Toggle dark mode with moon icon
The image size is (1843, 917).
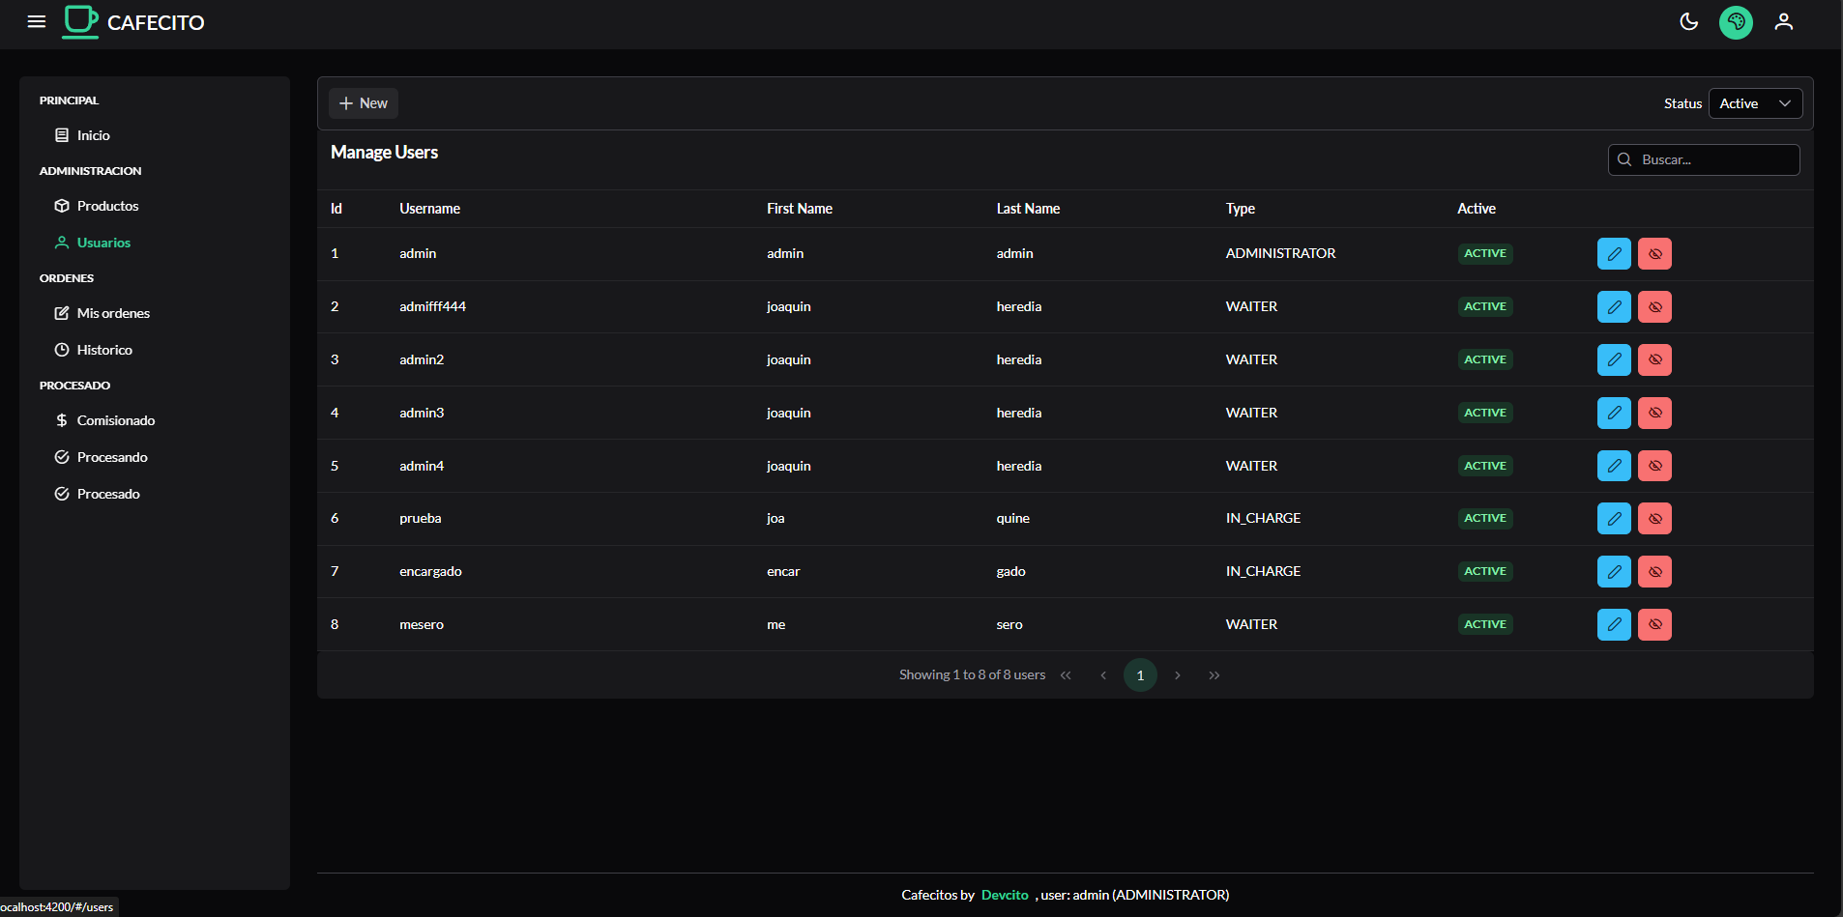[x=1688, y=21]
